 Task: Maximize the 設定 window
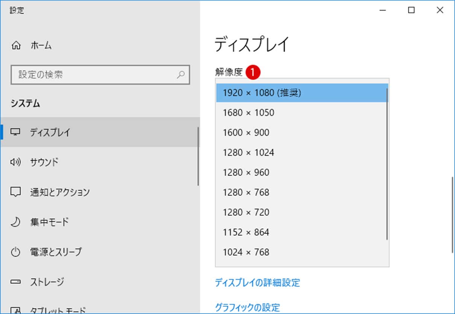(411, 11)
